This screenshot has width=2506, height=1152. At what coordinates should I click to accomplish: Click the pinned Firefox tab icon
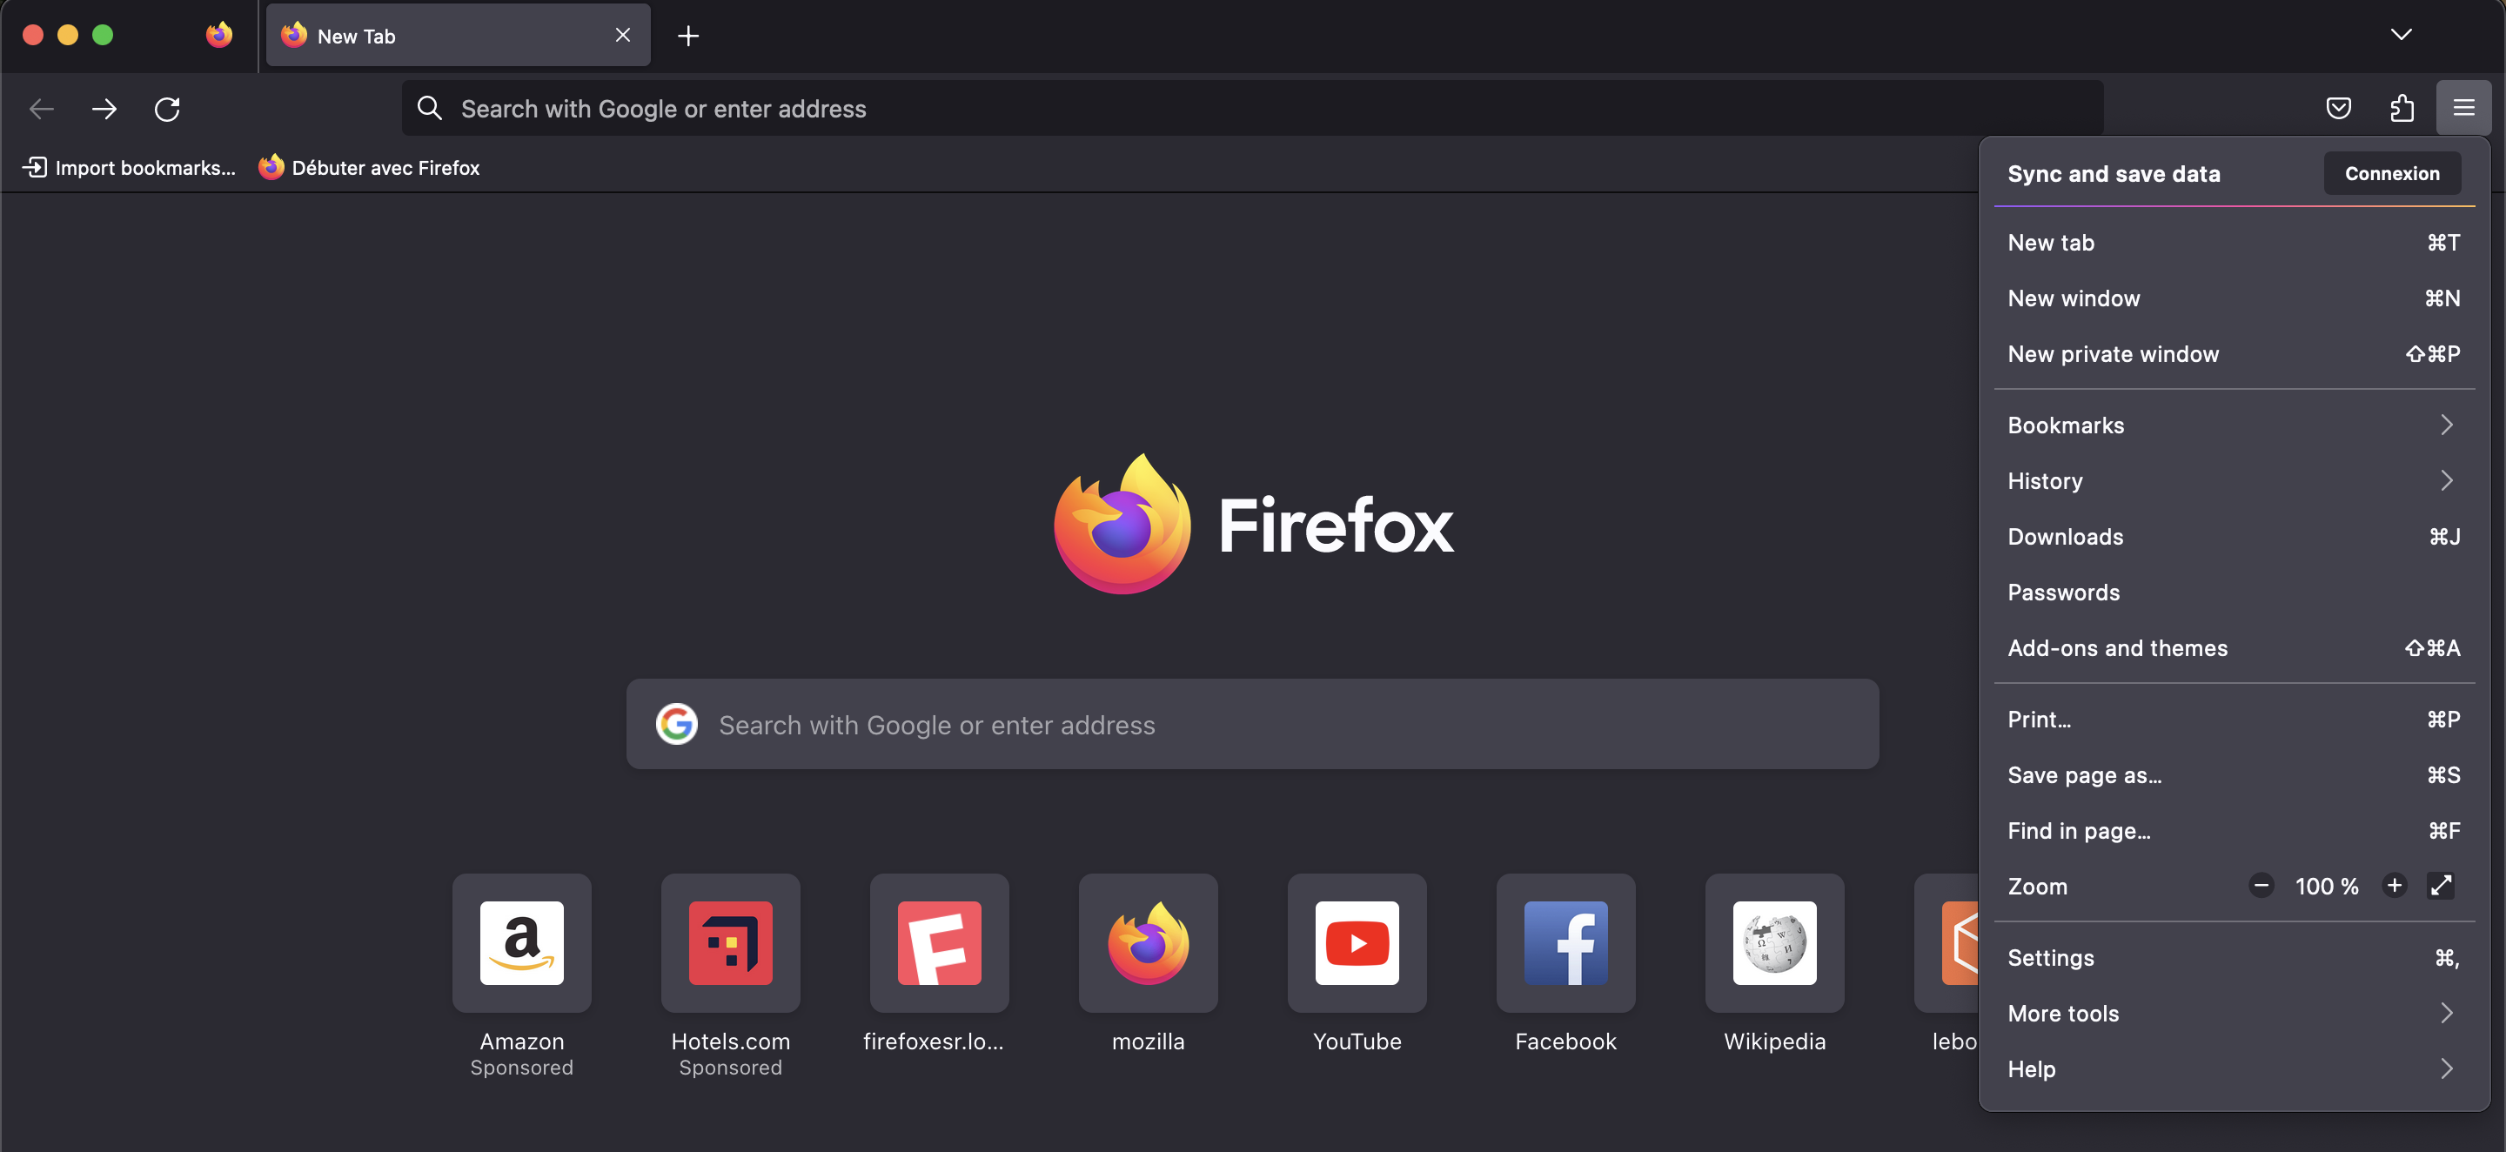[219, 35]
